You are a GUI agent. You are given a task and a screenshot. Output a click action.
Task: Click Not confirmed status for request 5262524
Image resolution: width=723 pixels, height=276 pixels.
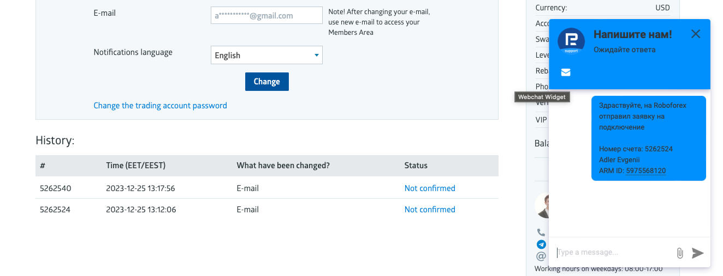pos(430,210)
